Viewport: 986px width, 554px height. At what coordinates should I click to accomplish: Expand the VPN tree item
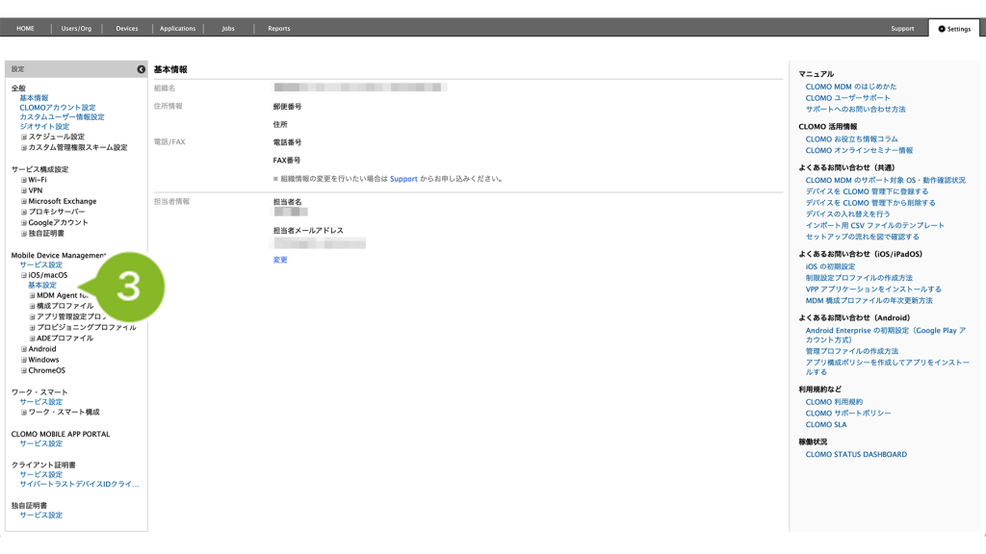[x=24, y=190]
